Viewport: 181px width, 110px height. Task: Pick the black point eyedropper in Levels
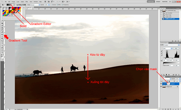click(x=162, y=52)
